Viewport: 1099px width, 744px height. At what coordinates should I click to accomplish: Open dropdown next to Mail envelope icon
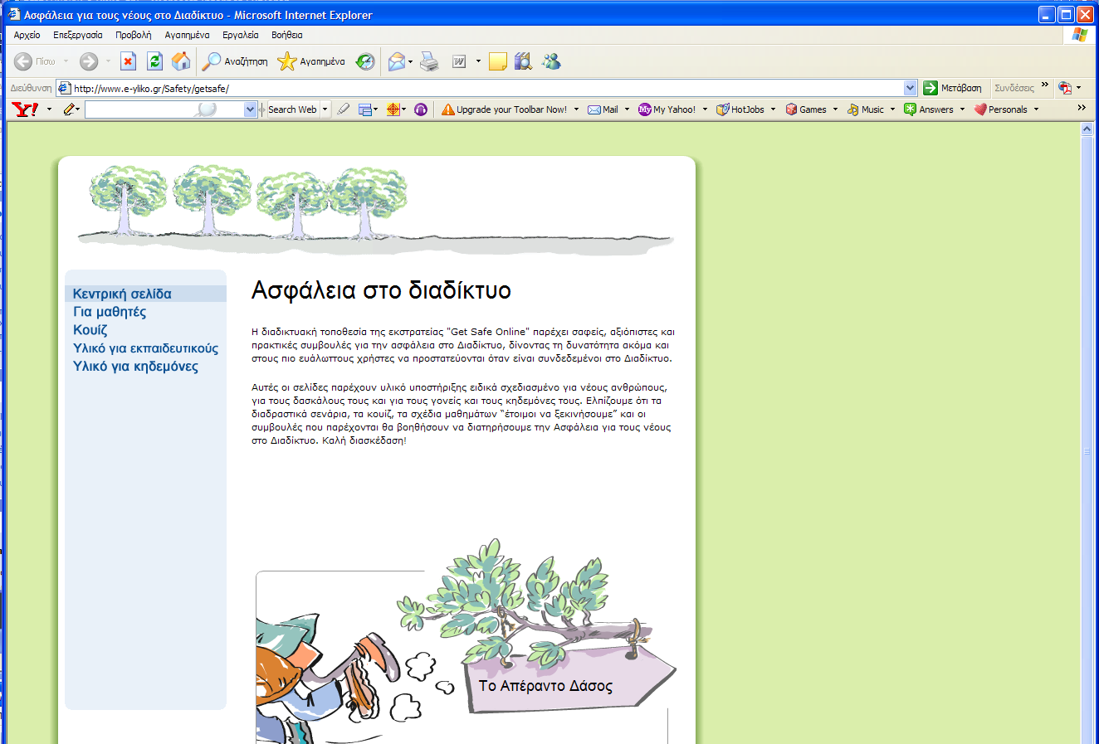[411, 61]
